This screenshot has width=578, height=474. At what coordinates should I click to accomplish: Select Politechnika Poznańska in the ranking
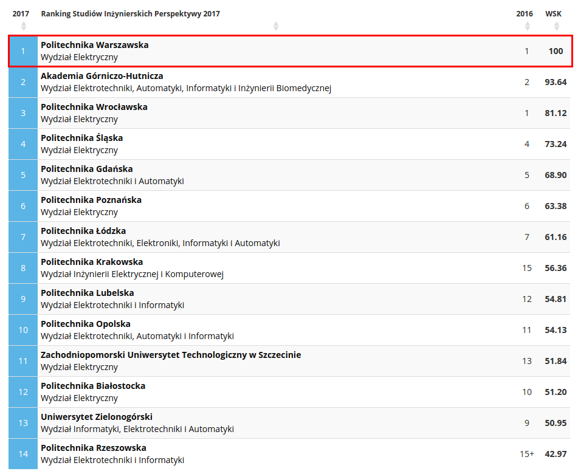coord(91,200)
